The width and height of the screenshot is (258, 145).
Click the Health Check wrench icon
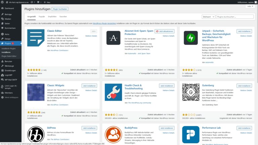[113, 92]
